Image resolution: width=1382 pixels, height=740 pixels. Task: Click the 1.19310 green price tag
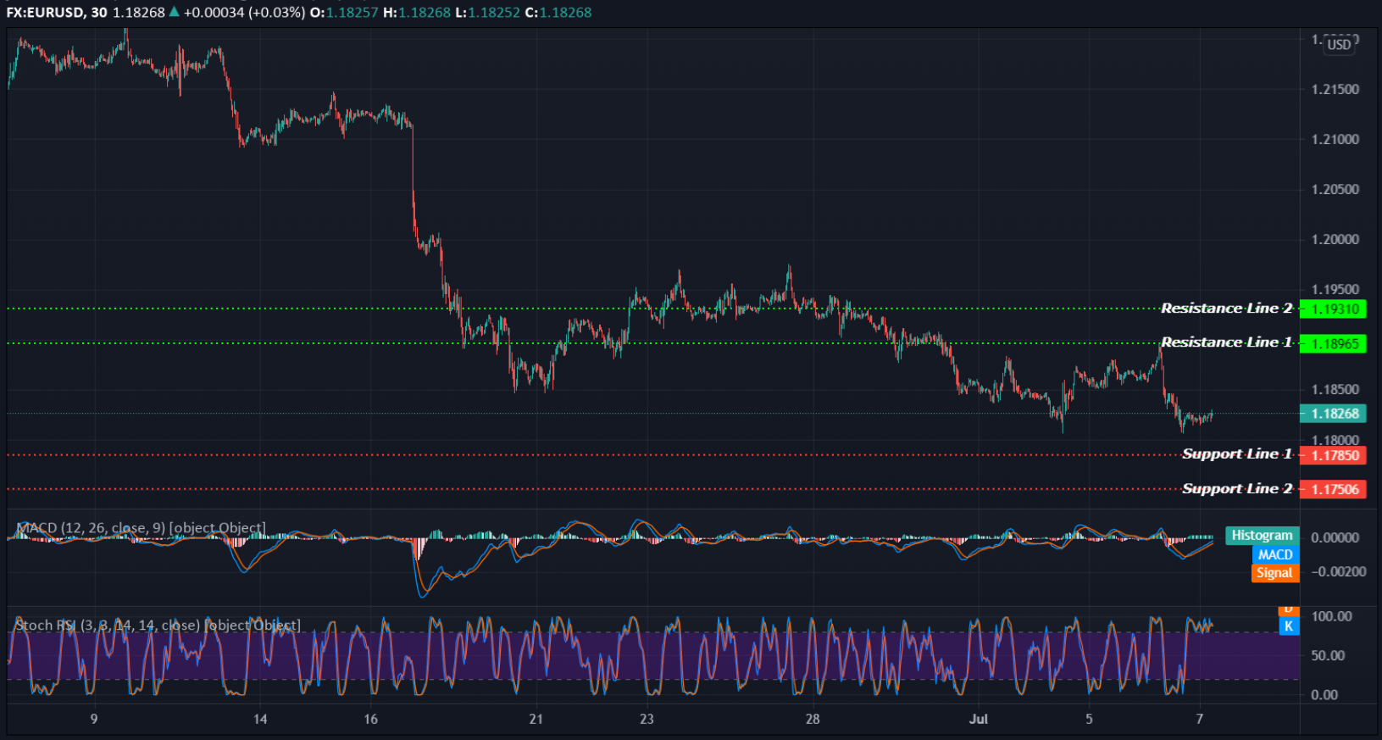[x=1333, y=309]
